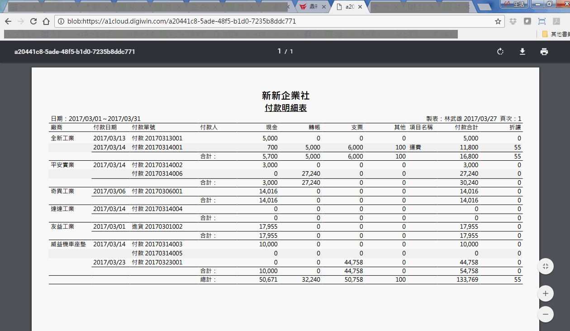Click payment number 付款 20170314001
Screen dimensions: 570x331
tap(157, 147)
